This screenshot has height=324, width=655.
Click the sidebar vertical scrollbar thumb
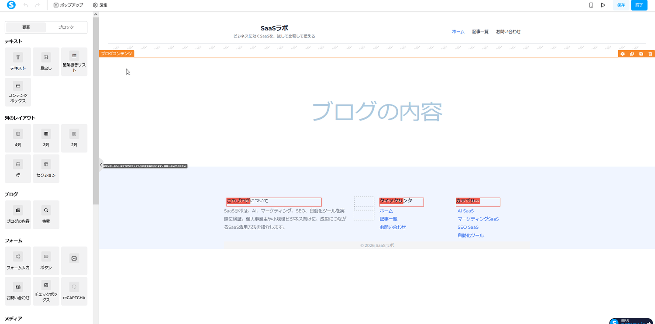pos(96,111)
